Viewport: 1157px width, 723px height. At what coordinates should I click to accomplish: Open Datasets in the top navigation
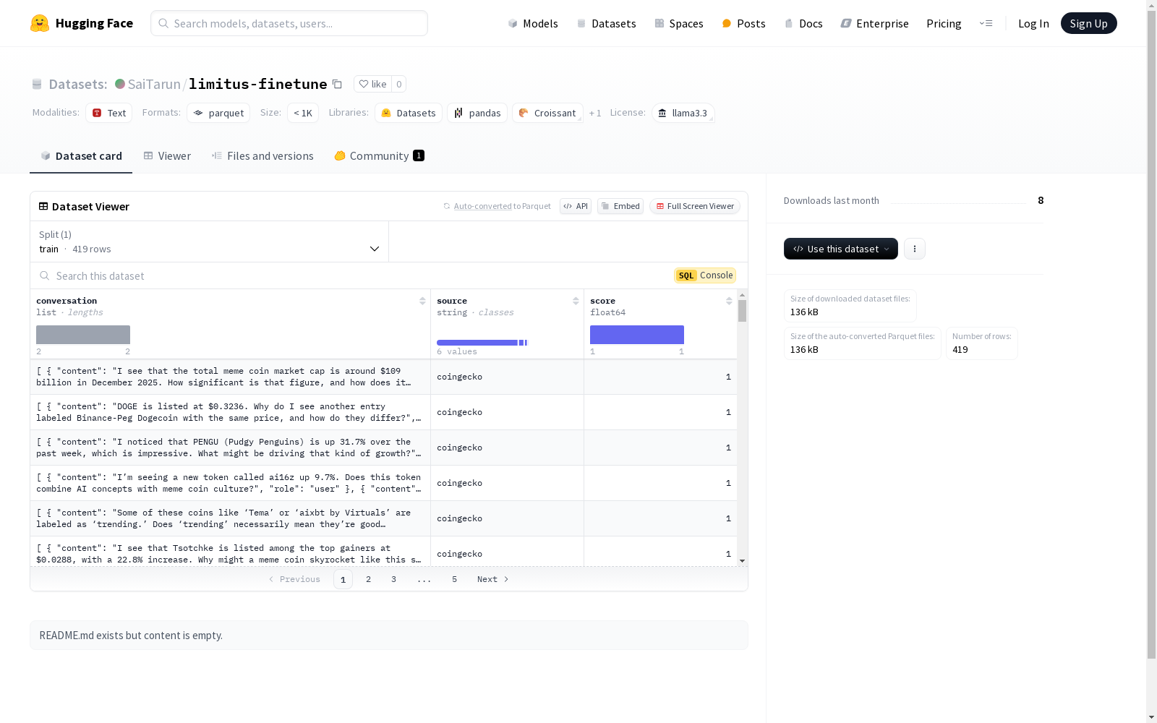pos(606,23)
